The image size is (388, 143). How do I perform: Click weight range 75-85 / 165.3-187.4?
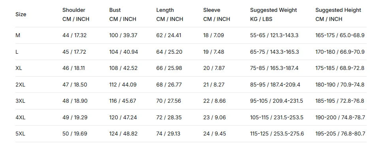[274, 68]
